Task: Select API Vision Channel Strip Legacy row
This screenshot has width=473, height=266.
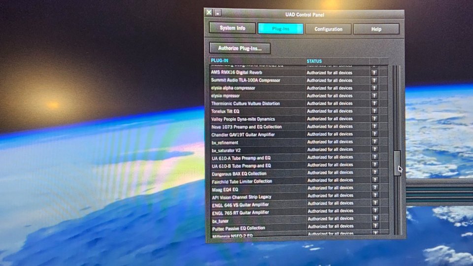Action: [300, 197]
